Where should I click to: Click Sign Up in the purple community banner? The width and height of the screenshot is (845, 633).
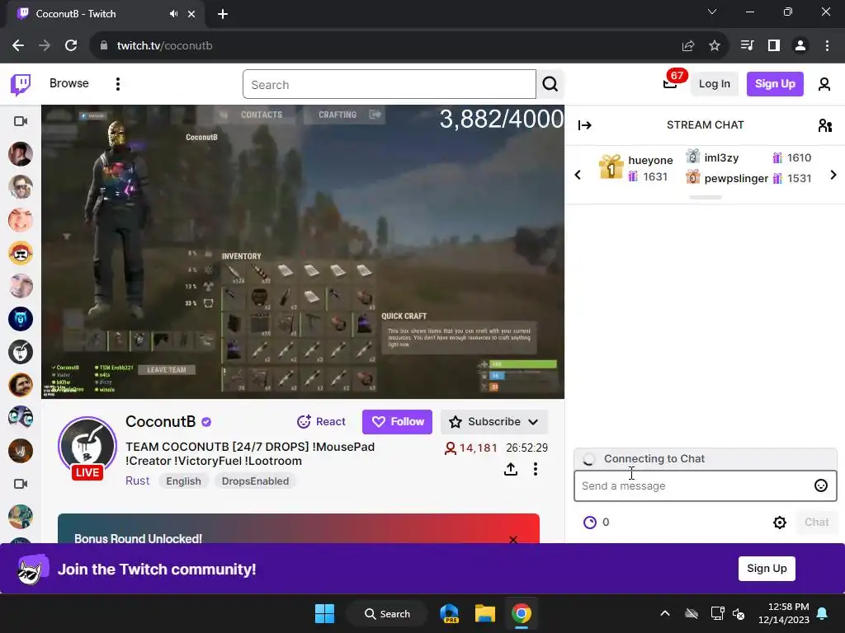(767, 569)
